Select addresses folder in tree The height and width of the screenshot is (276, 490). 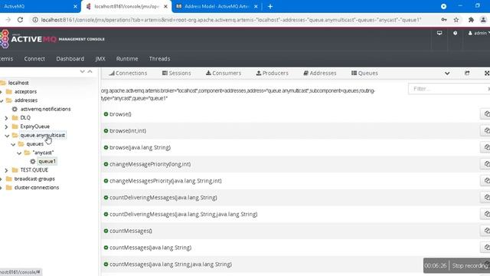(26, 100)
